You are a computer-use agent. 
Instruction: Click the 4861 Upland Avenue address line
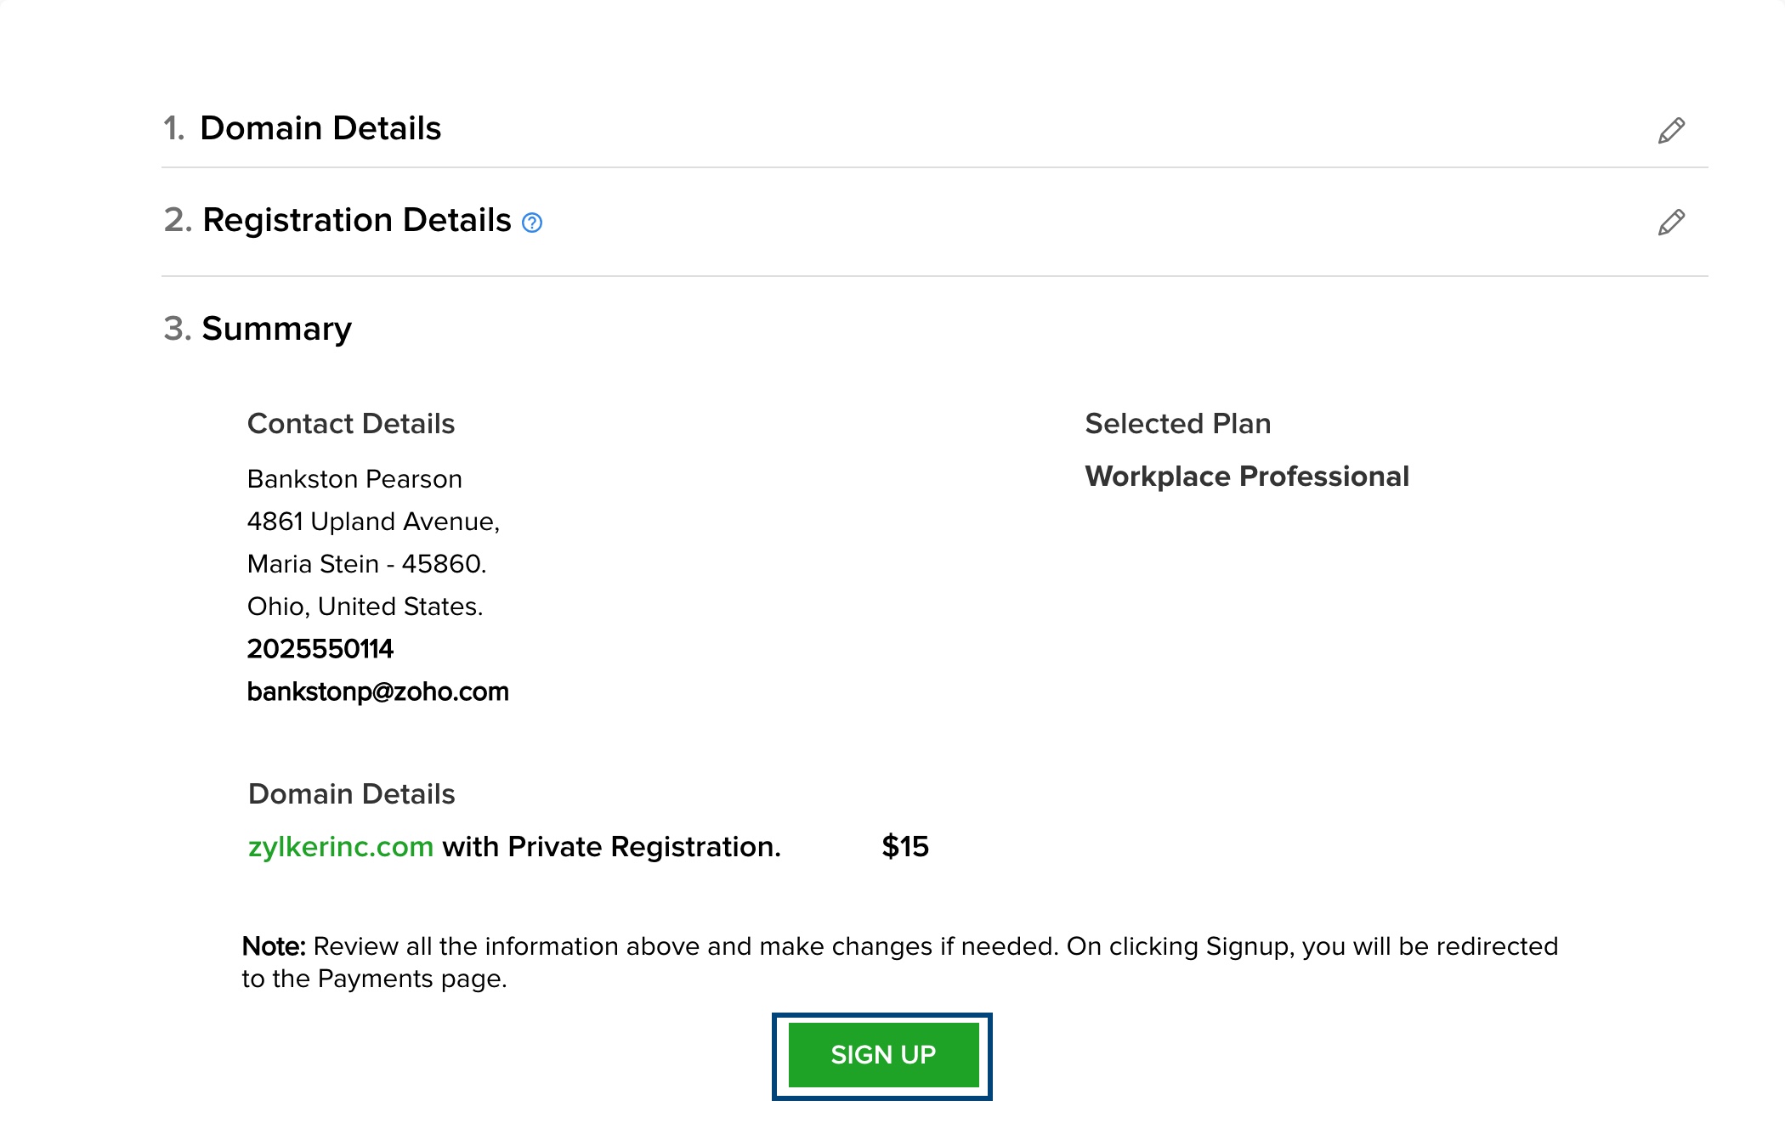pyautogui.click(x=372, y=522)
